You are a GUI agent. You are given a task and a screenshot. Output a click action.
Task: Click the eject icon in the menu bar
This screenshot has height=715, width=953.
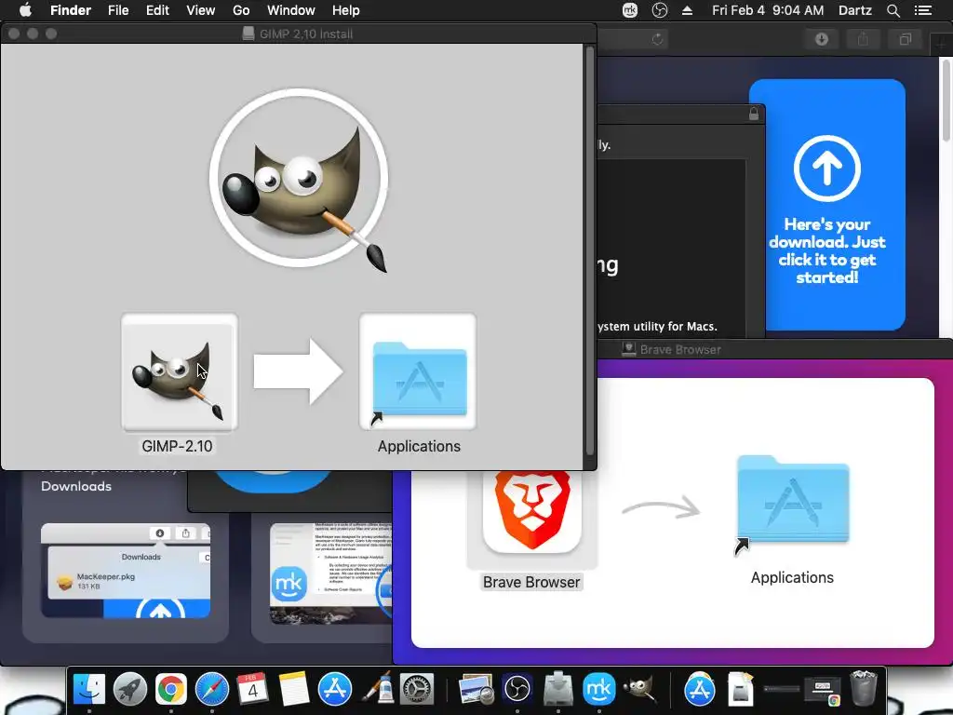pos(688,10)
